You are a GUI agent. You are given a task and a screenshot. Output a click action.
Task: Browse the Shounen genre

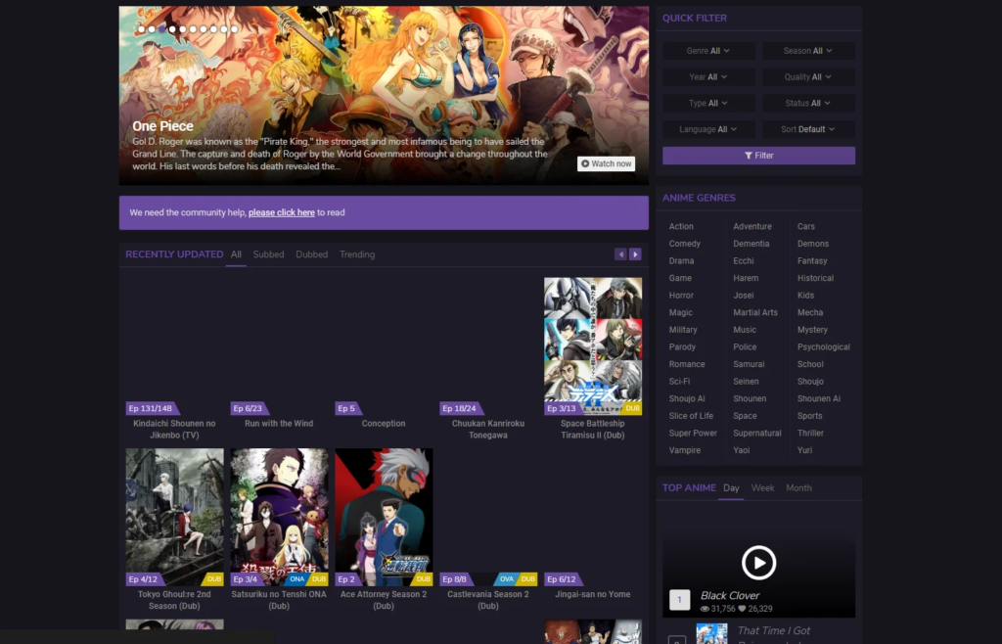(750, 398)
